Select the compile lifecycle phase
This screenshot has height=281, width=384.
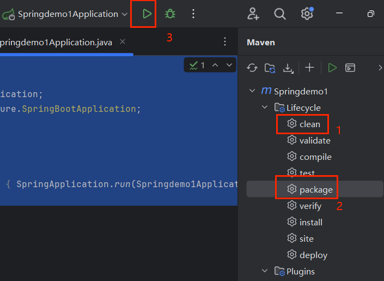[309, 157]
